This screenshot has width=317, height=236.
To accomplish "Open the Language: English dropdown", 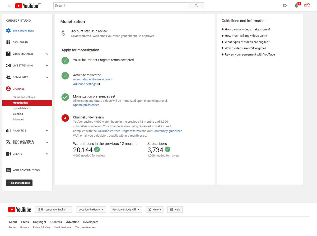I will click(x=53, y=210).
